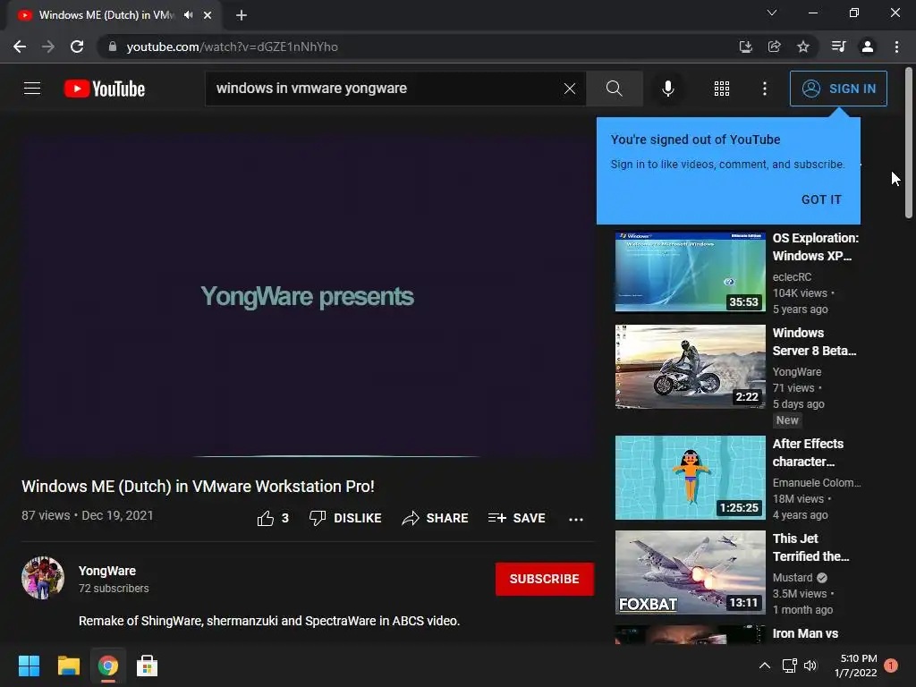Open YouTube apps grid

[722, 89]
